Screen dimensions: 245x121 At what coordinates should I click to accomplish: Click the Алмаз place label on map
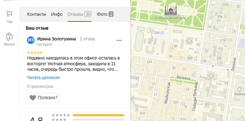click(240, 94)
